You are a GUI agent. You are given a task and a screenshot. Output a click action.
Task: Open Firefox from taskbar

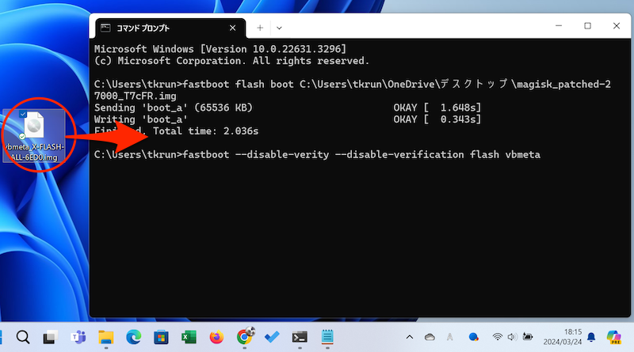[216, 338]
